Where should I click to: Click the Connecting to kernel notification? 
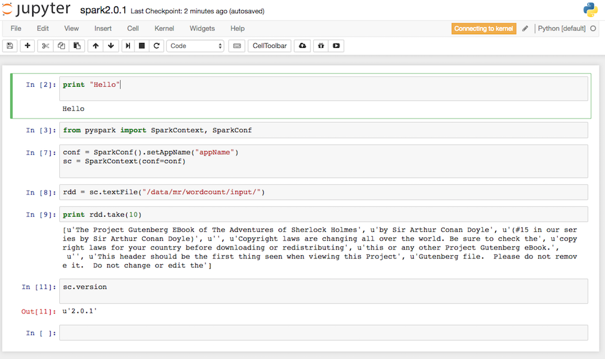coord(484,29)
